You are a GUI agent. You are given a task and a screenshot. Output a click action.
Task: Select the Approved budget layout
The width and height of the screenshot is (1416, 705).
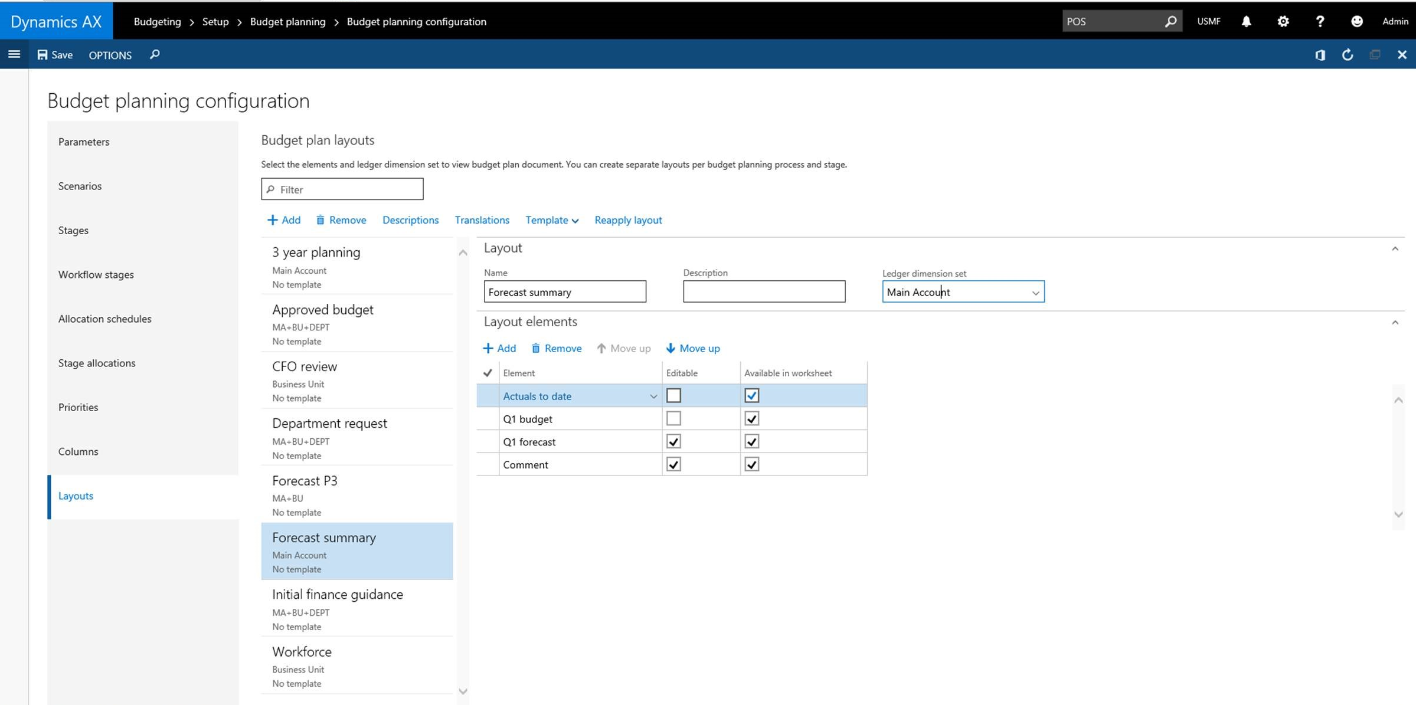[x=357, y=324]
